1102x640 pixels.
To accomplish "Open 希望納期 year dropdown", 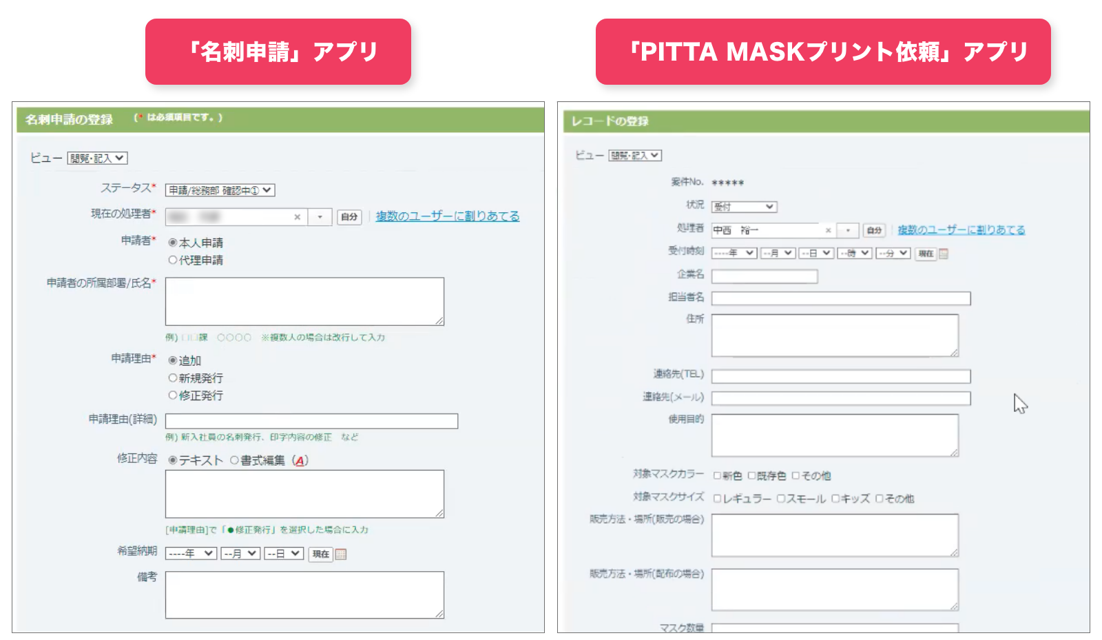I will coord(191,554).
